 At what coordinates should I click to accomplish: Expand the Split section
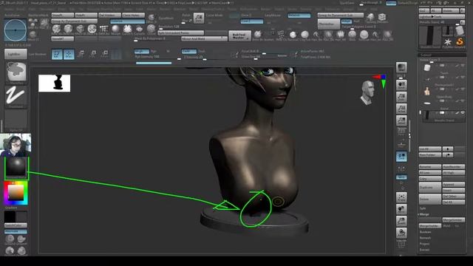[423, 208]
